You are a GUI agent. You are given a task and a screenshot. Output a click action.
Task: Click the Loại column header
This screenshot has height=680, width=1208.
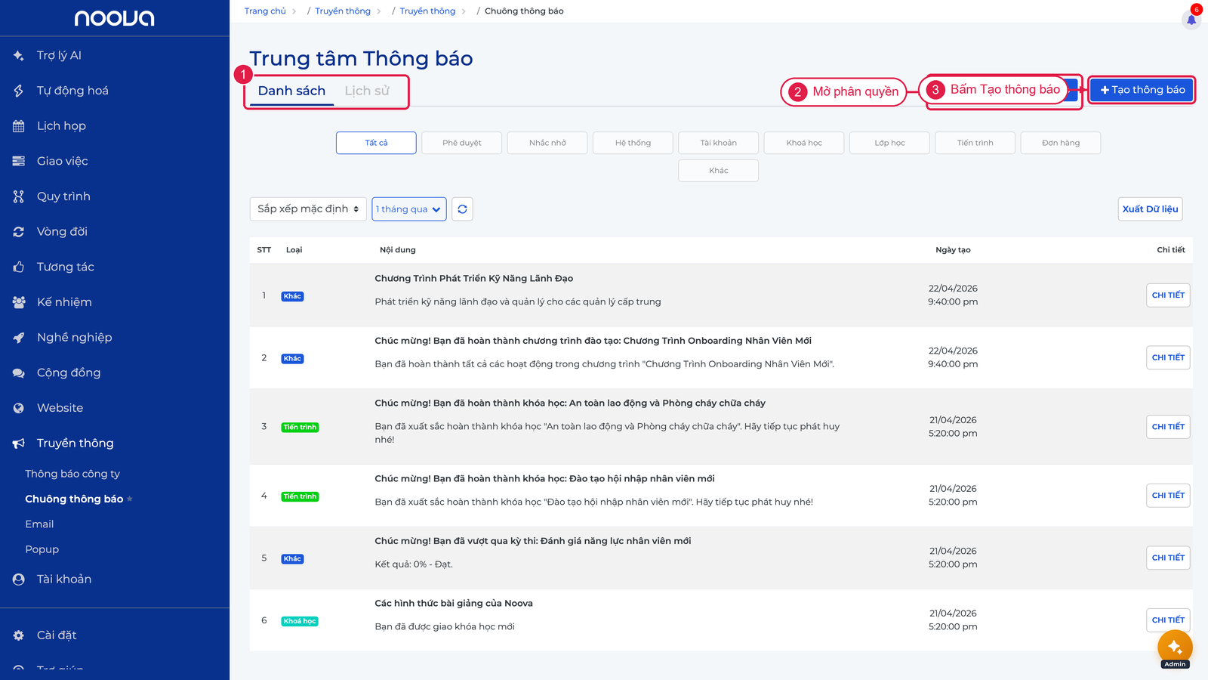click(x=294, y=250)
